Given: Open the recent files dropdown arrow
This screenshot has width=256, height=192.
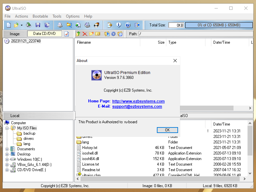Looking at the screenshot, I should (x=22, y=25).
